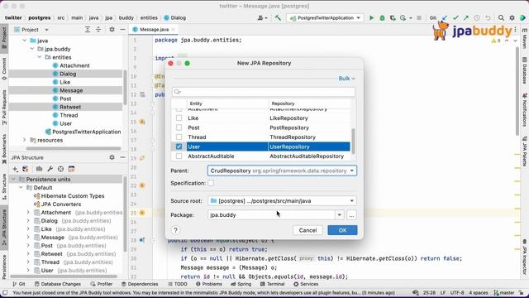Screen dimensions: 529x298
Task: Commit changes with Git checkmark icon
Action: click(x=455, y=18)
